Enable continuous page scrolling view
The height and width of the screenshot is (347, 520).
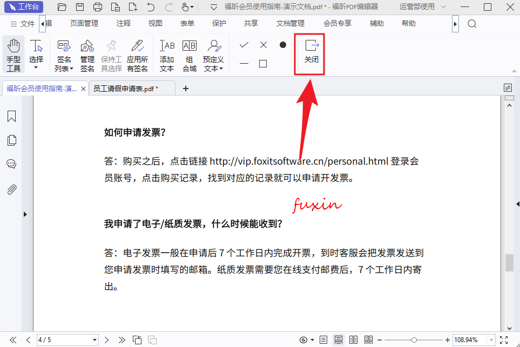tap(339, 340)
